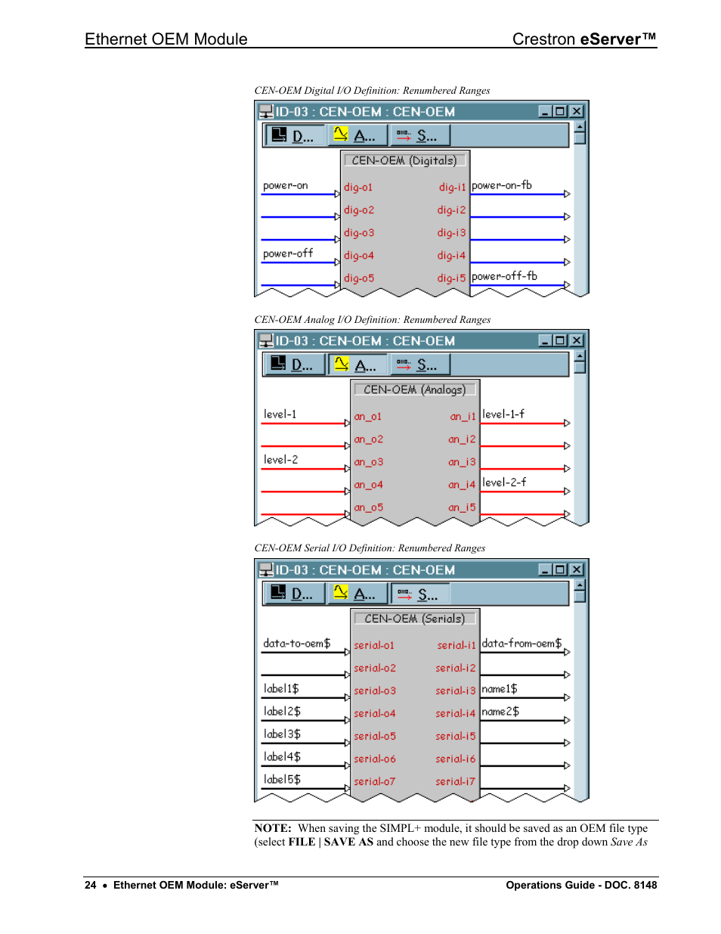The image size is (721, 934).
Task: Minimize the Digitals CEN-OEM window
Action: click(x=545, y=111)
